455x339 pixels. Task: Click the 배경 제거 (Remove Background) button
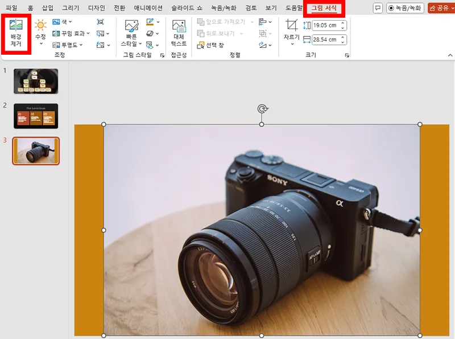click(x=16, y=33)
